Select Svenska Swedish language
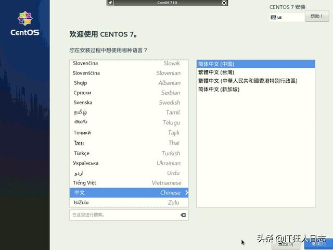 (129, 103)
